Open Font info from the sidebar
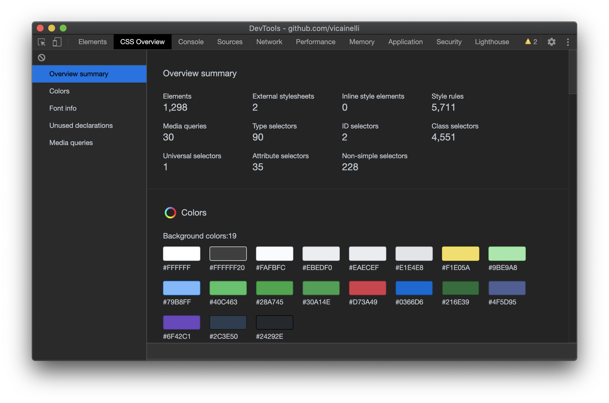This screenshot has height=403, width=609. pos(63,108)
